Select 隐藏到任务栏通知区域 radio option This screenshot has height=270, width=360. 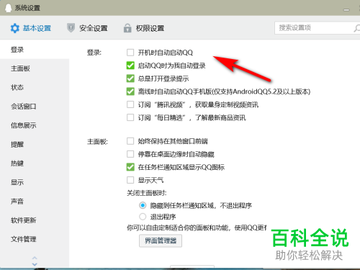(x=143, y=205)
